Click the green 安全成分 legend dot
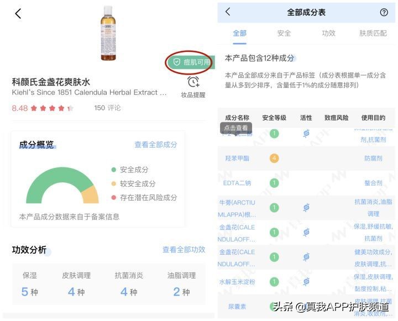This screenshot has width=398, height=321. tap(114, 170)
